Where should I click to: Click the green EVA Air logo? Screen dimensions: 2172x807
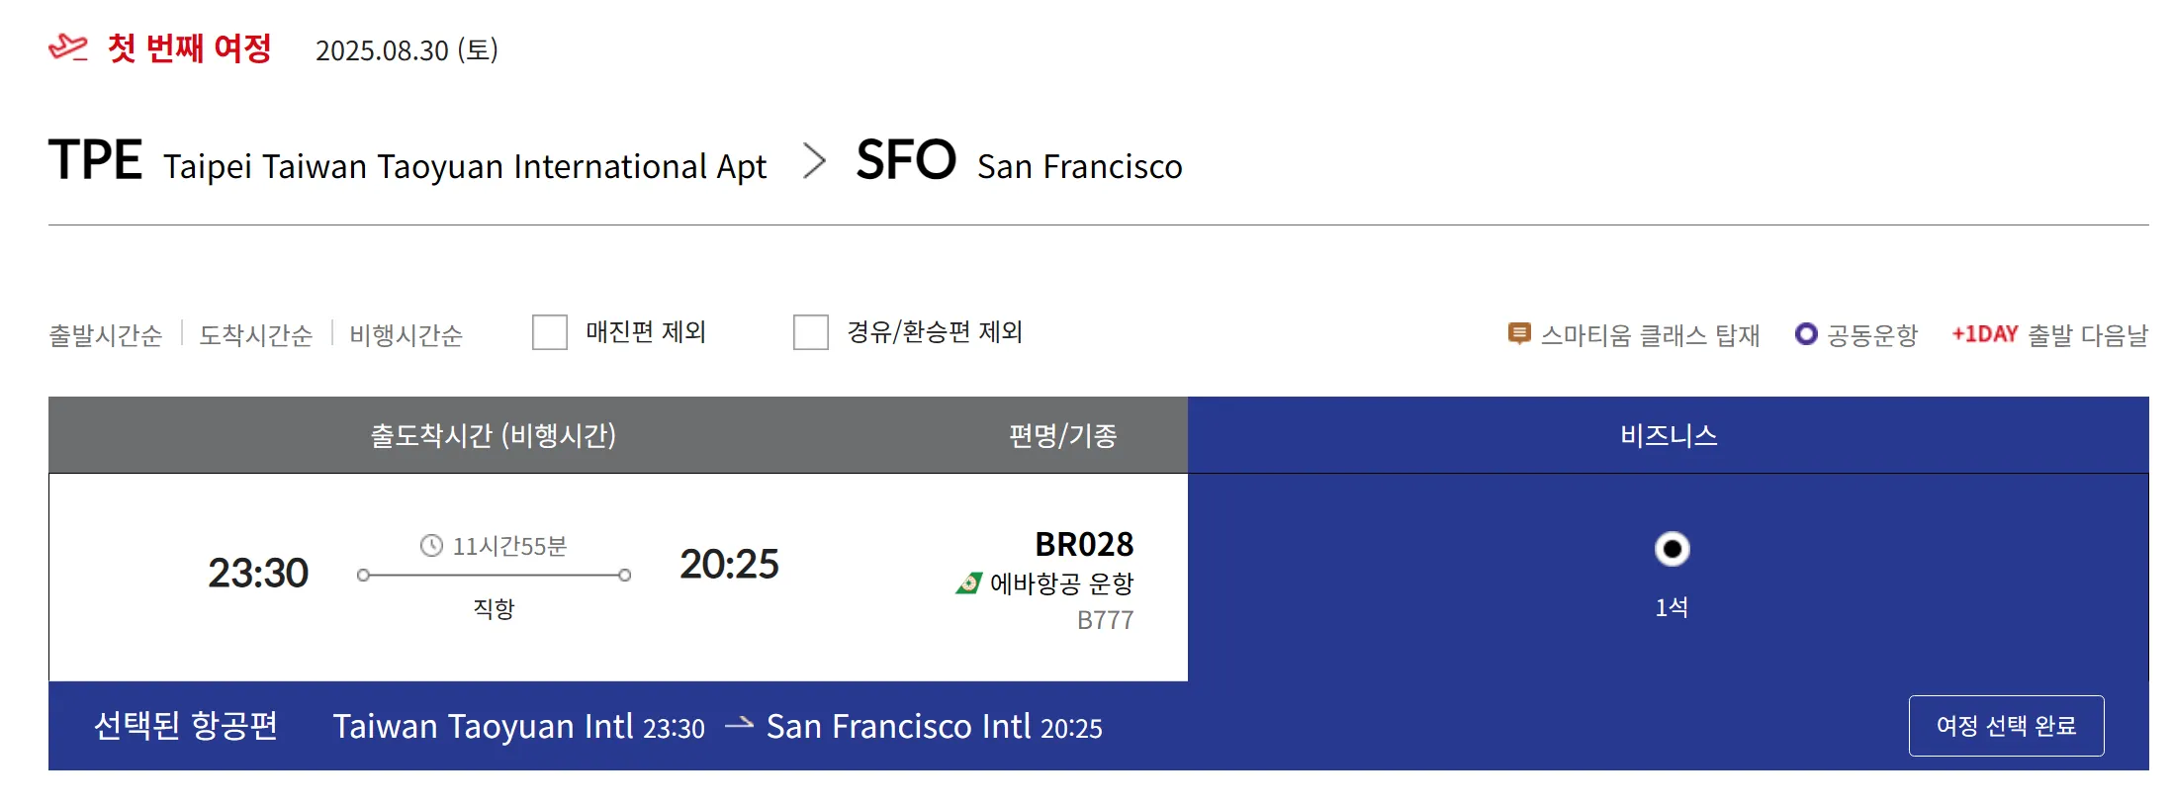click(x=968, y=583)
